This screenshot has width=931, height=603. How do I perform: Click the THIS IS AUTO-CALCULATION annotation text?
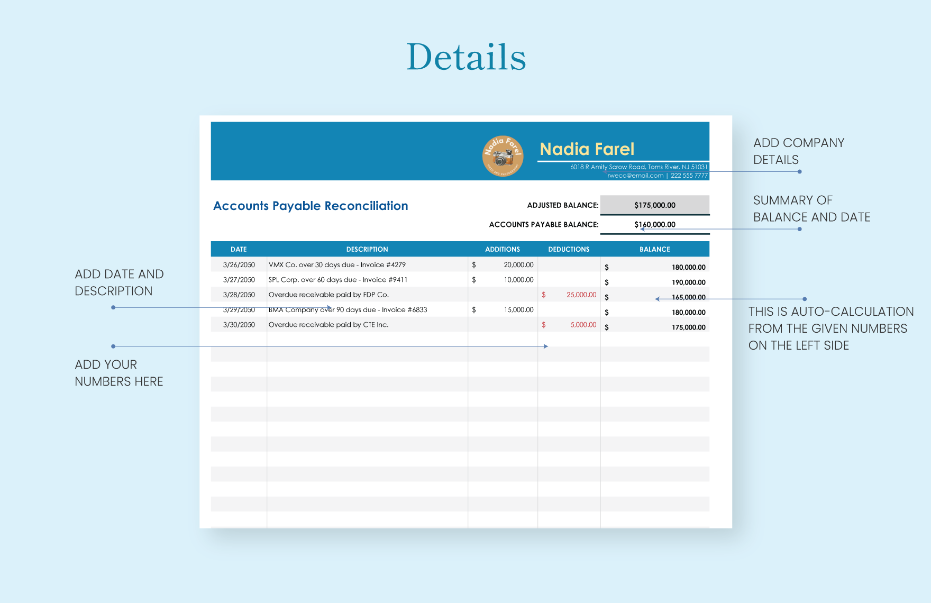(x=830, y=328)
